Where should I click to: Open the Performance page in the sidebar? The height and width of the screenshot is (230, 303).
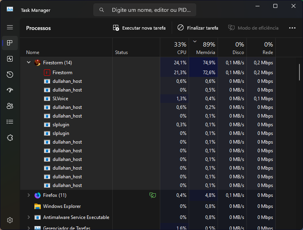pos(10,59)
